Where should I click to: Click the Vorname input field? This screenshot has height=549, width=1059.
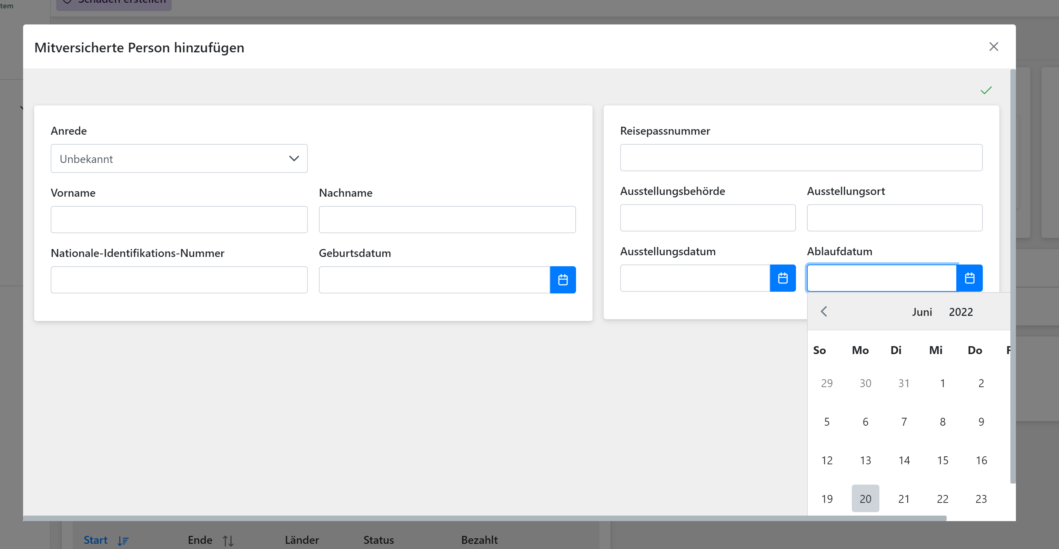click(179, 219)
